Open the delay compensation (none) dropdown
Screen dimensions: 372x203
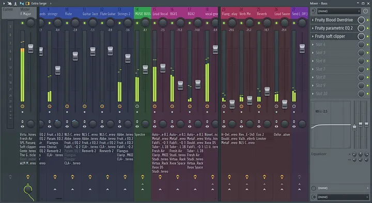(343, 188)
